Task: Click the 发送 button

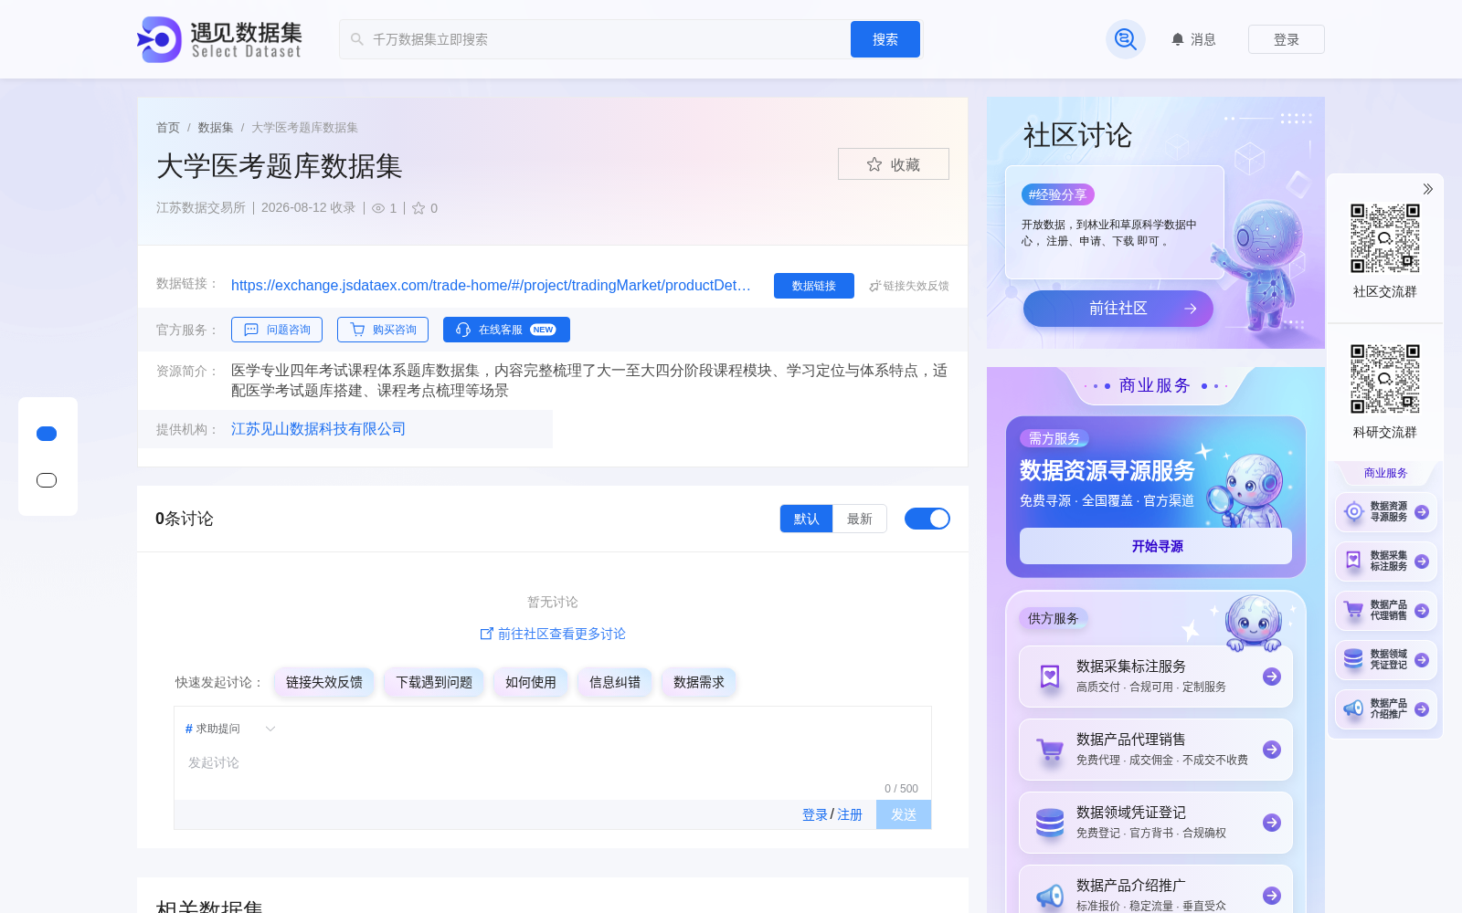Action: [x=904, y=814]
